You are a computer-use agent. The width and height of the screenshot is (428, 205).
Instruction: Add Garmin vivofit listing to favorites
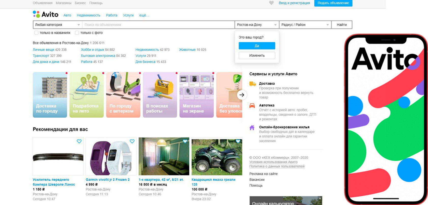[x=132, y=141]
